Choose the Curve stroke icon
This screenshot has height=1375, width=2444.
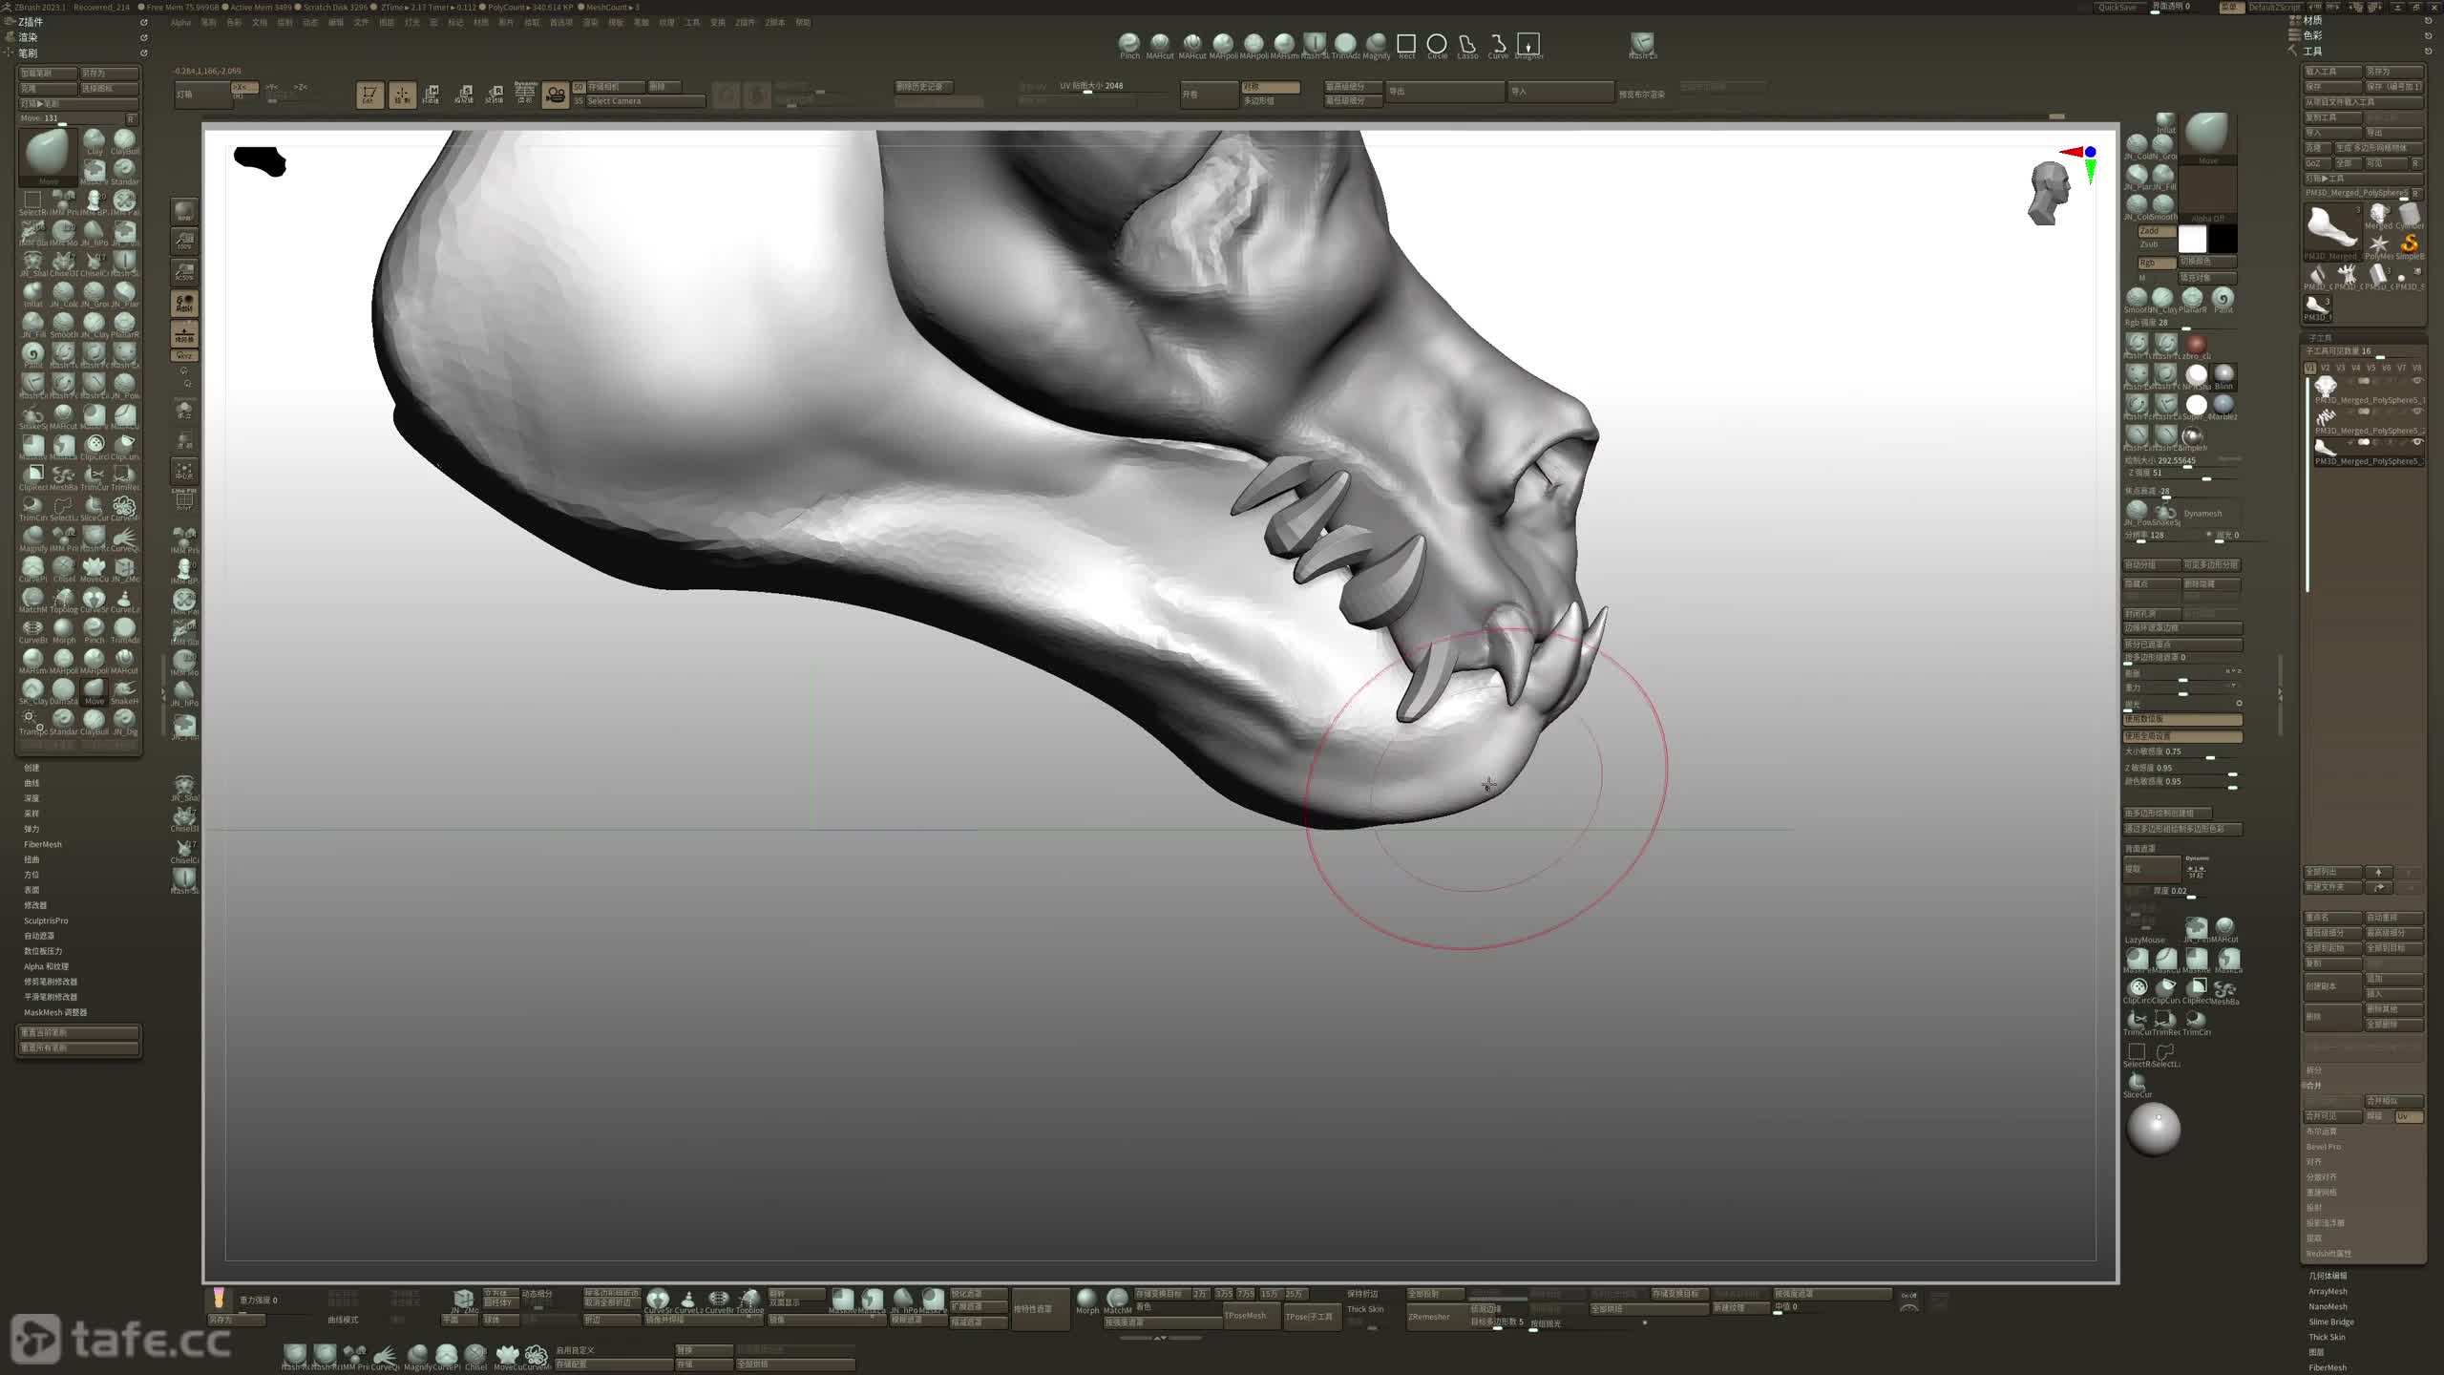coord(1498,45)
